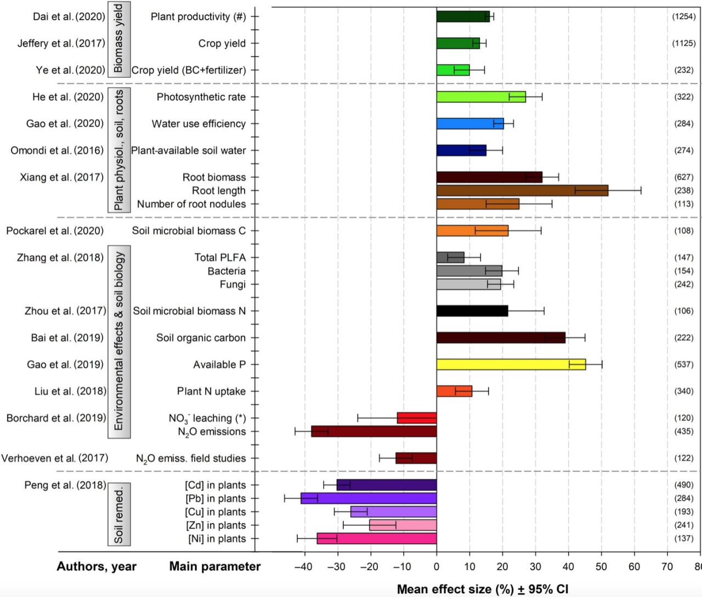Screen dimensions: 702x597
Task: Click the purple [Pb] in plants bar
Action: point(367,498)
